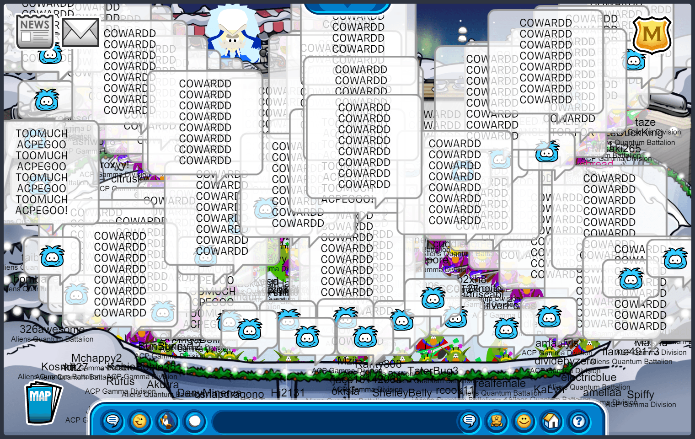Open the mail envelope icon
Screen dimensions: 695x439
[x=80, y=32]
